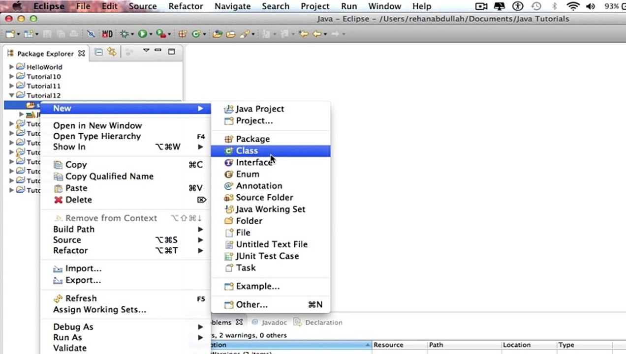The height and width of the screenshot is (354, 626).
Task: Open the Refactor menu in menu bar
Action: click(x=186, y=6)
